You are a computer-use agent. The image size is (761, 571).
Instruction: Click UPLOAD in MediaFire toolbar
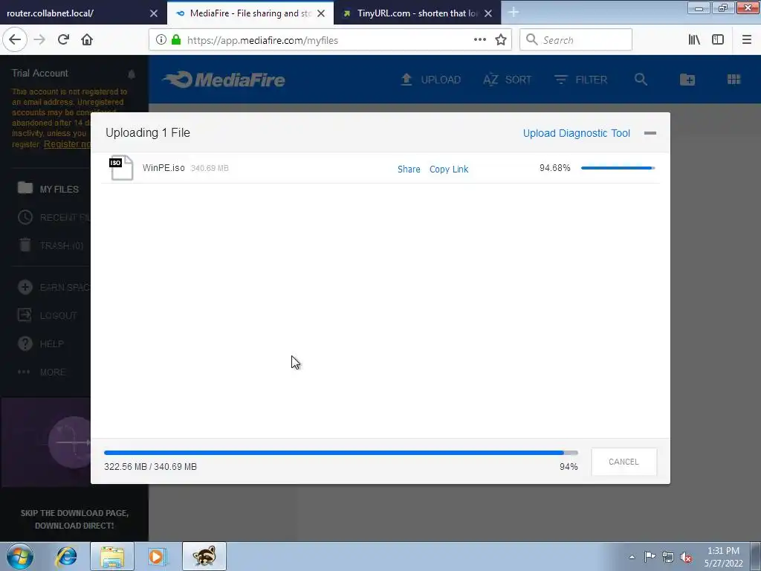coord(430,80)
